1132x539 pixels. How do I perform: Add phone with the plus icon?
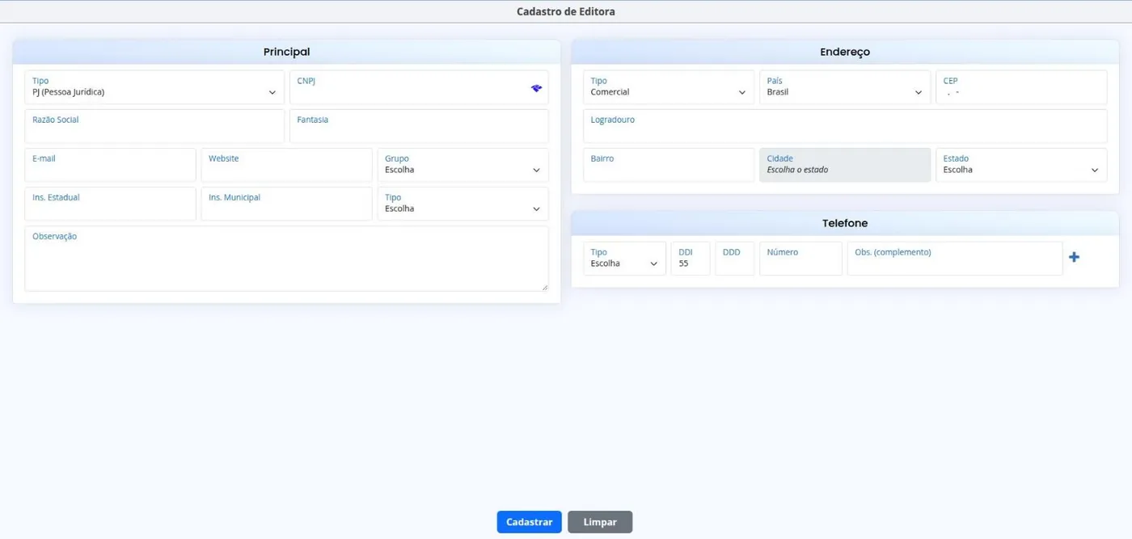tap(1074, 257)
